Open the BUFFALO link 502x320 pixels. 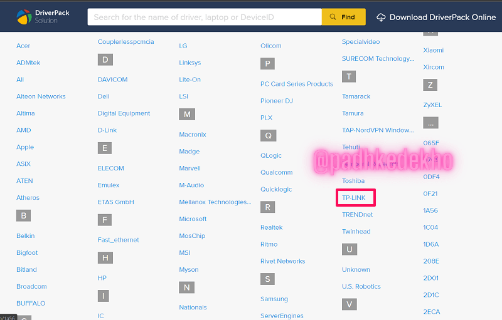[x=31, y=303]
